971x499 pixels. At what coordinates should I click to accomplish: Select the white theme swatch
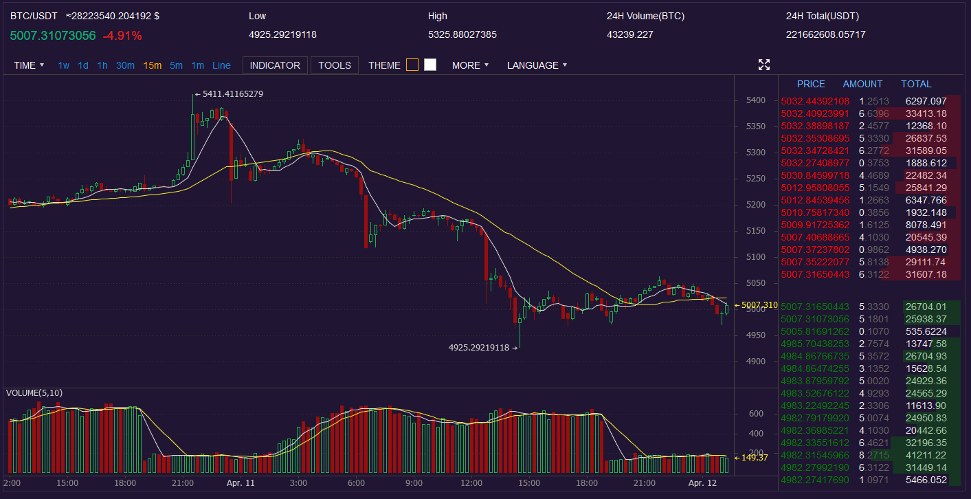coord(430,65)
